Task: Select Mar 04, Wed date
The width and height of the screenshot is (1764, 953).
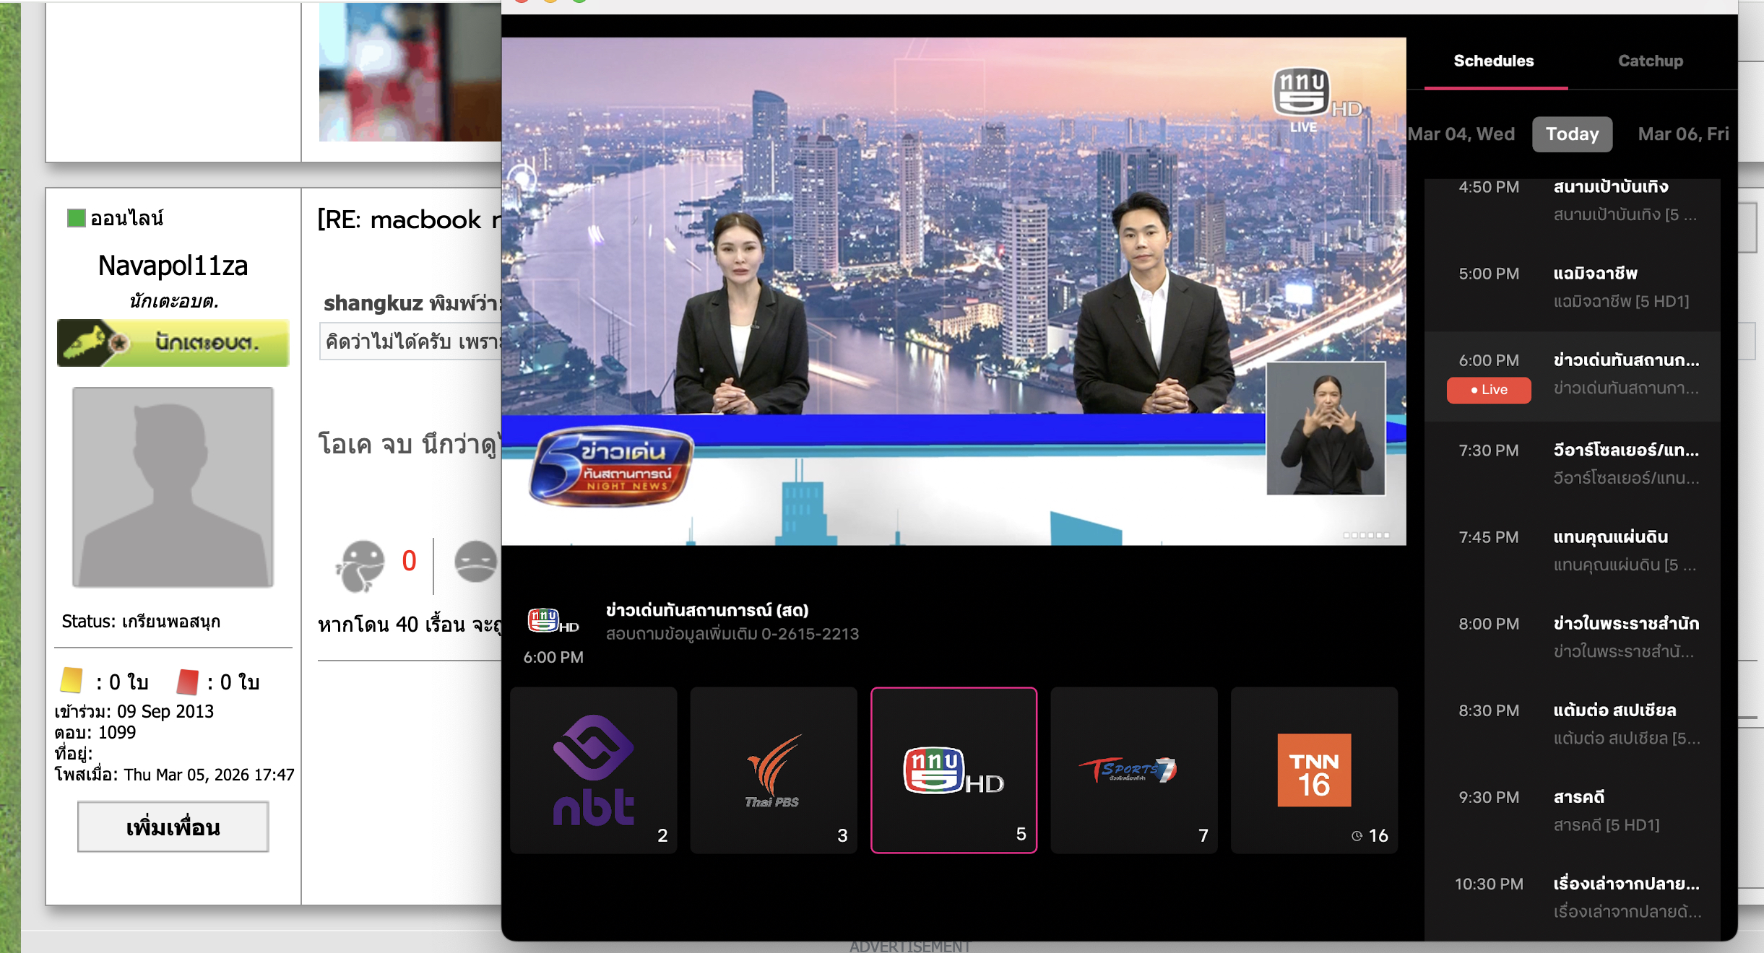Action: click(x=1461, y=134)
